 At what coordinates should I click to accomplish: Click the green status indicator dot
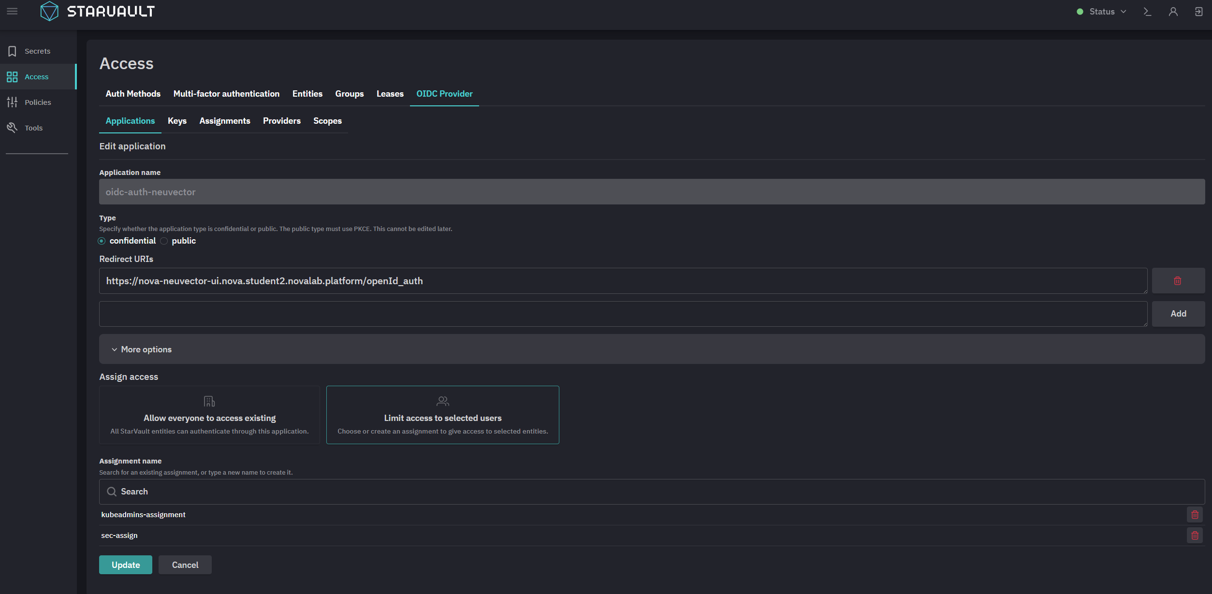(x=1080, y=12)
